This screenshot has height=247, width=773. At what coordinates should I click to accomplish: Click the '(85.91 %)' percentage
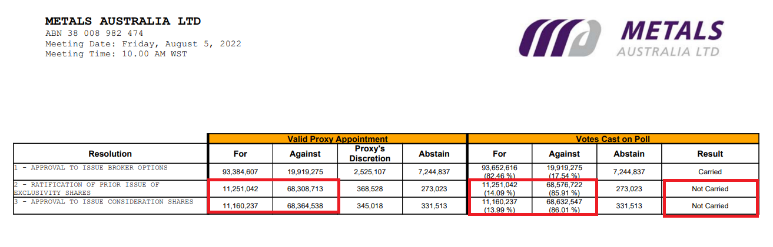(564, 193)
